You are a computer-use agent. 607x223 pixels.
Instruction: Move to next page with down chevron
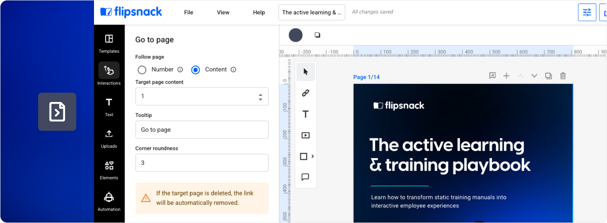click(534, 76)
